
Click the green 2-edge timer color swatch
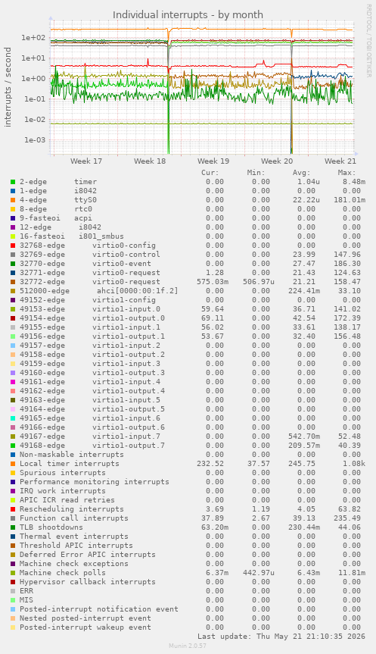(x=13, y=182)
